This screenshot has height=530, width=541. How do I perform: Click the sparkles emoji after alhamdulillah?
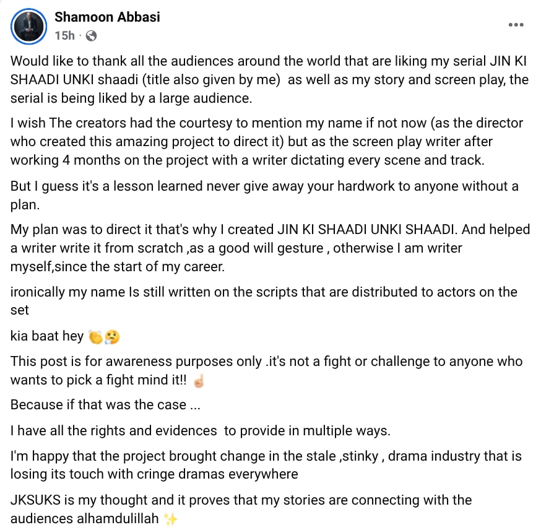(x=170, y=520)
